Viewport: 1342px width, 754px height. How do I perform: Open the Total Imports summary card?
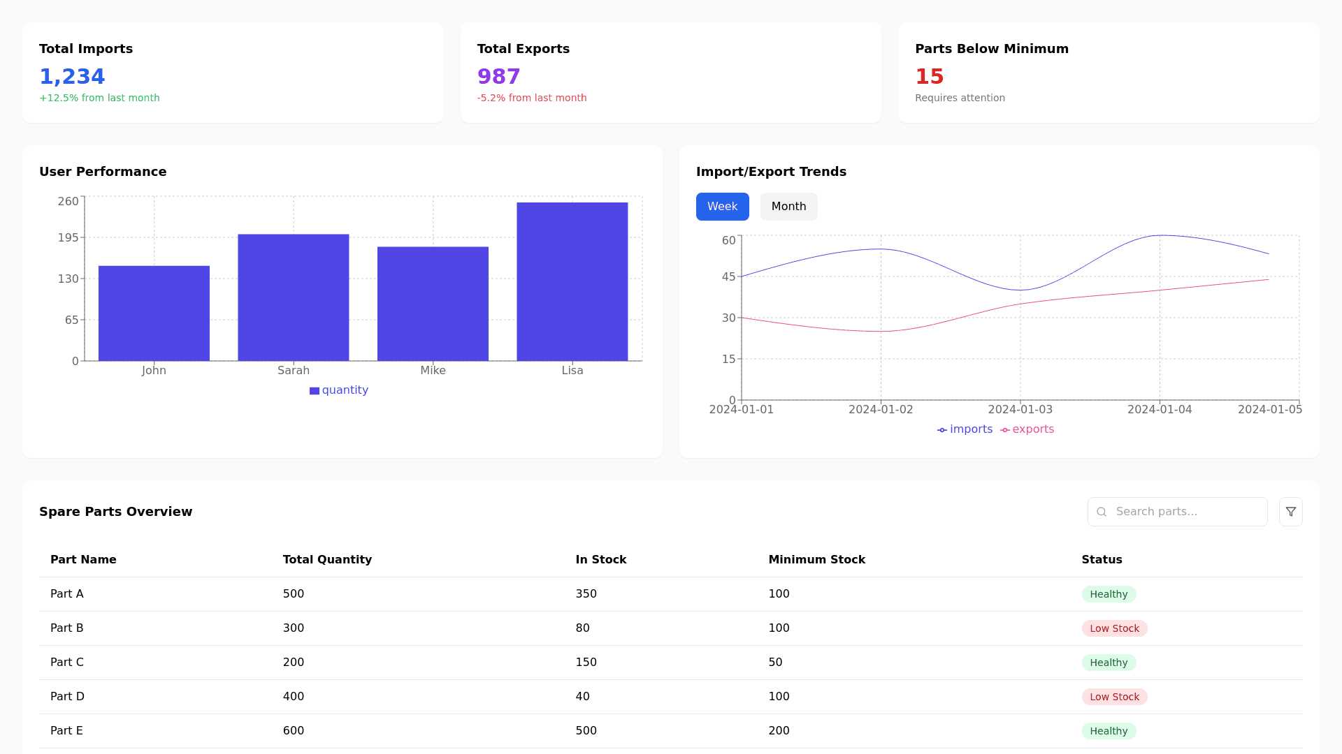click(x=233, y=73)
